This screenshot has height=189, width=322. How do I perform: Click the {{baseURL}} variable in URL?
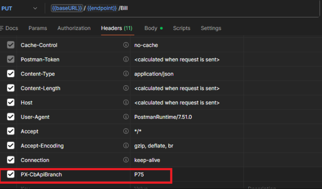point(67,8)
